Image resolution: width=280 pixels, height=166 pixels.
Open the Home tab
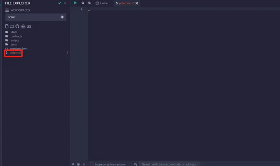[x=102, y=3]
